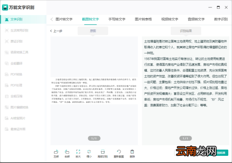232x163 pixels.
Task: Click the 原图 label bubble
Action: 93,31
